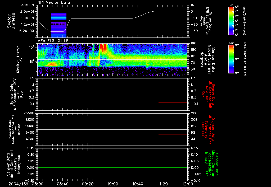Screen dimensions: 271x187
Task: Click the 23500 scanner position tick label
Action: click(x=29, y=113)
